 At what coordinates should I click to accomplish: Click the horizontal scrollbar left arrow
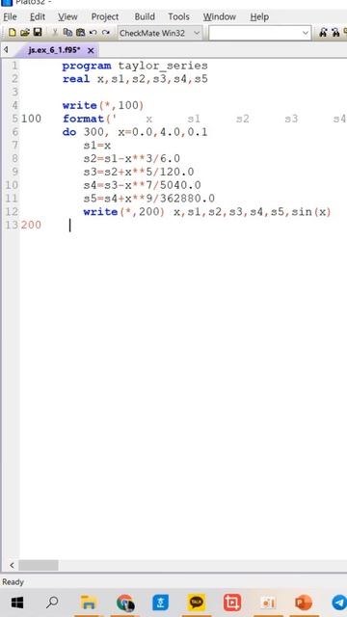pos(12,566)
